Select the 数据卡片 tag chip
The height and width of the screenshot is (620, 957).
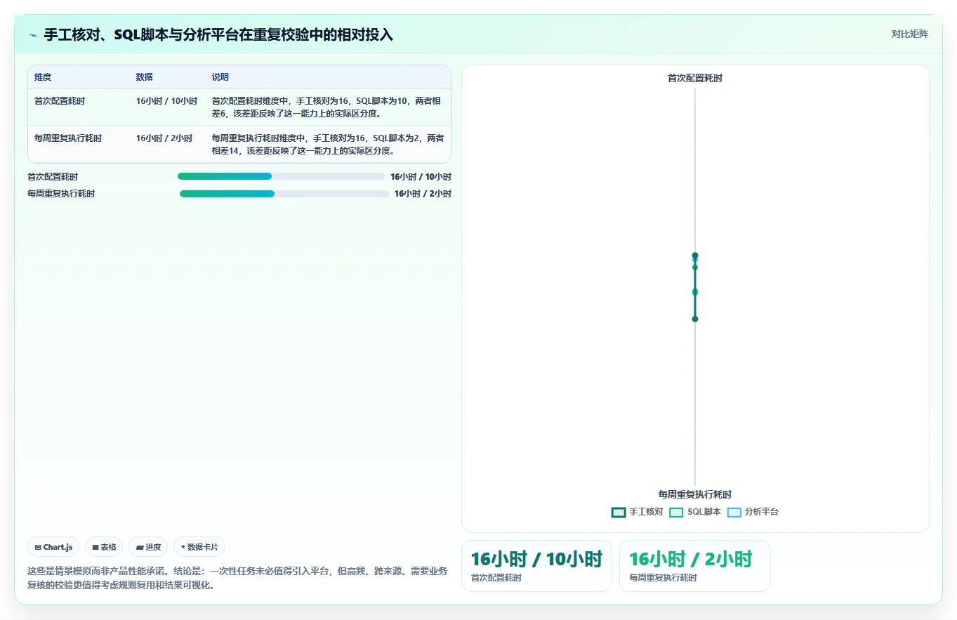pos(199,547)
